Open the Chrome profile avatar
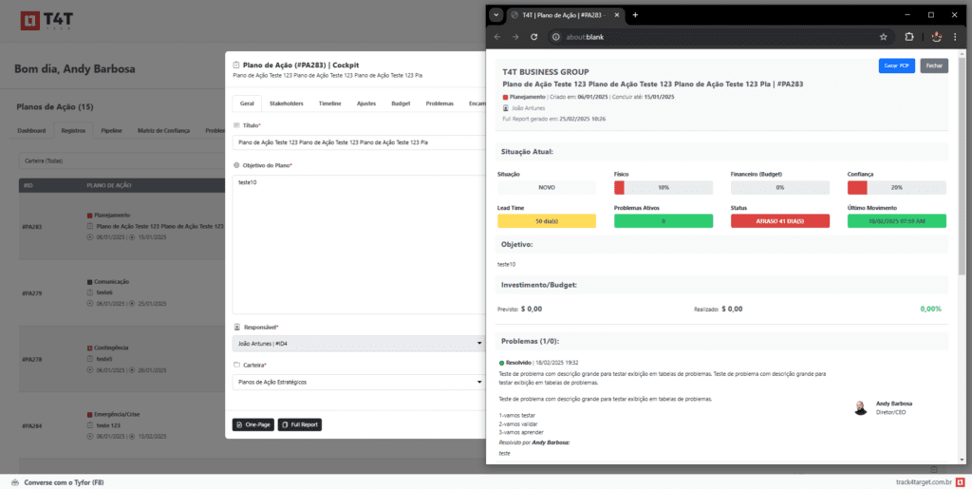 pos(935,37)
